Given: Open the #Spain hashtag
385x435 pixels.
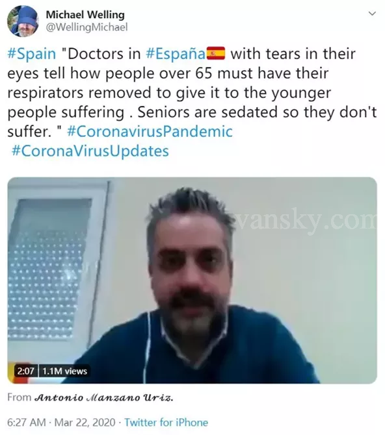Looking at the screenshot, I should click(32, 54).
